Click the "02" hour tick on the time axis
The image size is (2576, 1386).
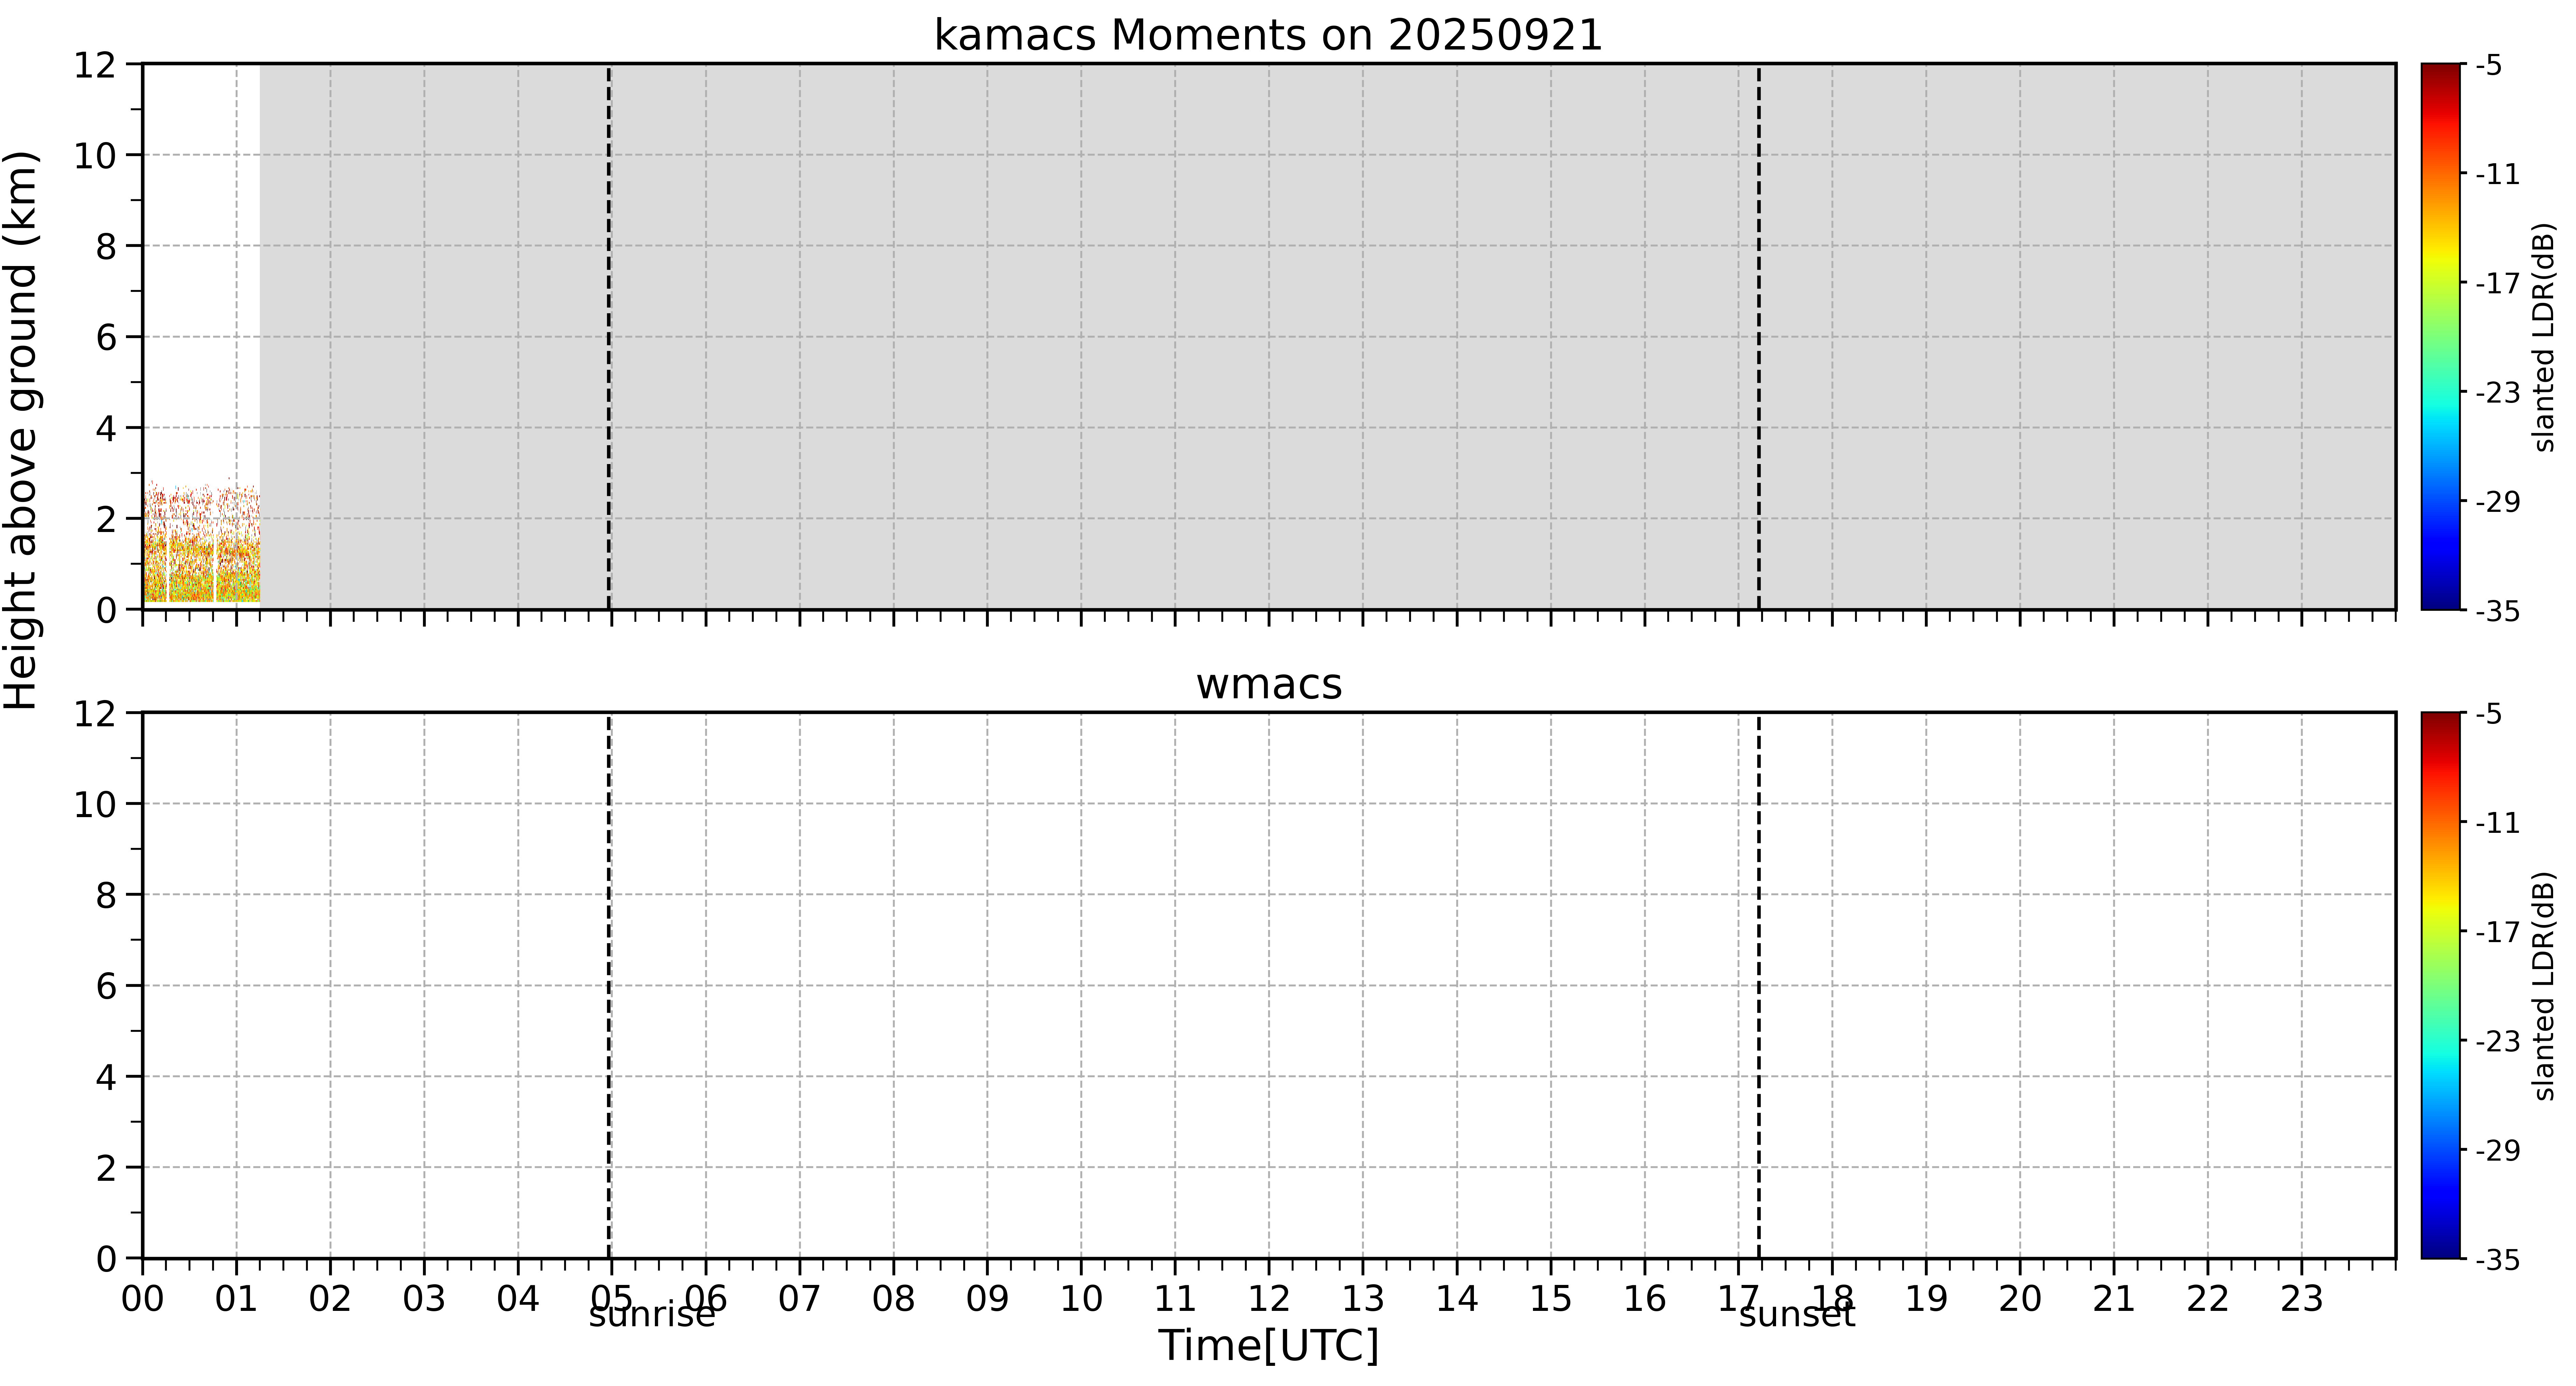pyautogui.click(x=330, y=1299)
